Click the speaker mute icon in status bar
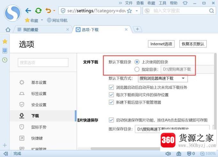Screen dimensions: 218x157 point(168,153)
